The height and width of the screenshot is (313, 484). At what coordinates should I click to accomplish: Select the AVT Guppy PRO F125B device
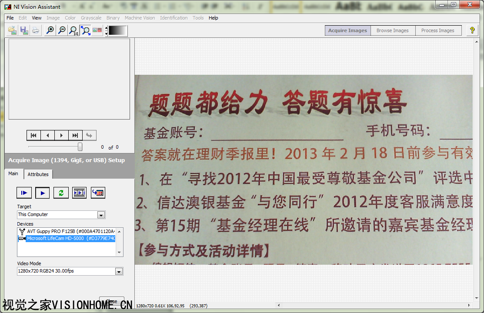click(71, 231)
